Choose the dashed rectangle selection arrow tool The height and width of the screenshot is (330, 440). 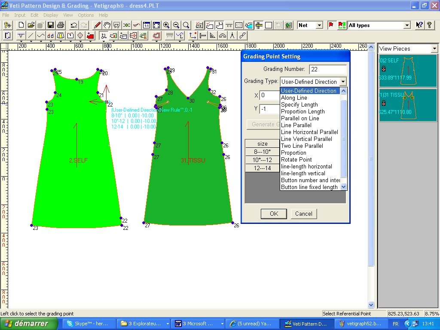point(117,25)
